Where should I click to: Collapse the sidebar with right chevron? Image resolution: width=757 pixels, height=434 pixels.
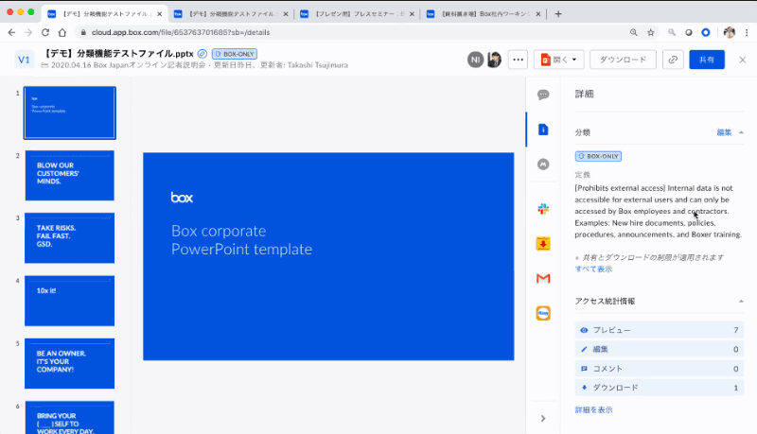tap(543, 418)
